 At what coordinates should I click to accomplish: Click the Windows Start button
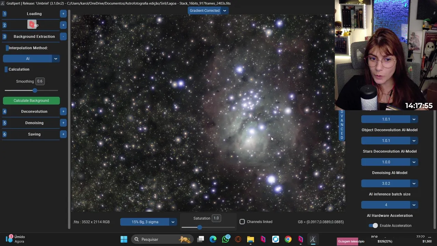[124, 239]
